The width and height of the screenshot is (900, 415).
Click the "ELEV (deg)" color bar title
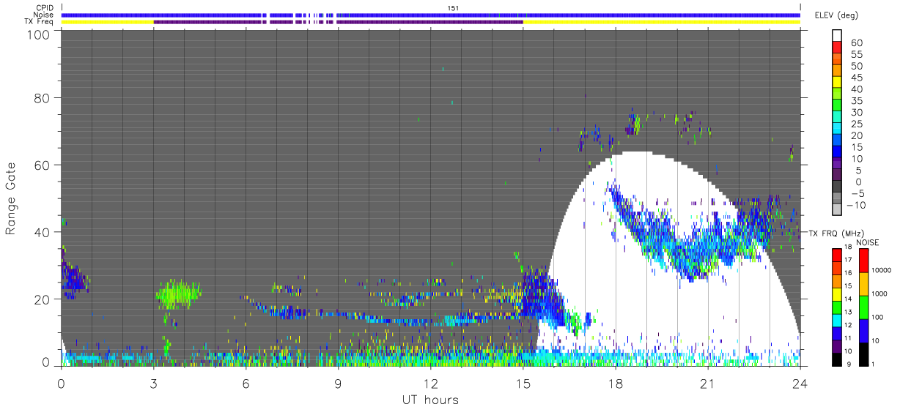point(836,15)
